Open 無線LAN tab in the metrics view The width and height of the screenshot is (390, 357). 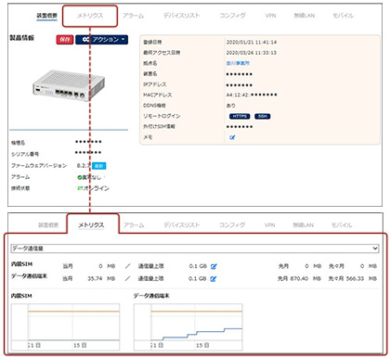click(x=304, y=225)
